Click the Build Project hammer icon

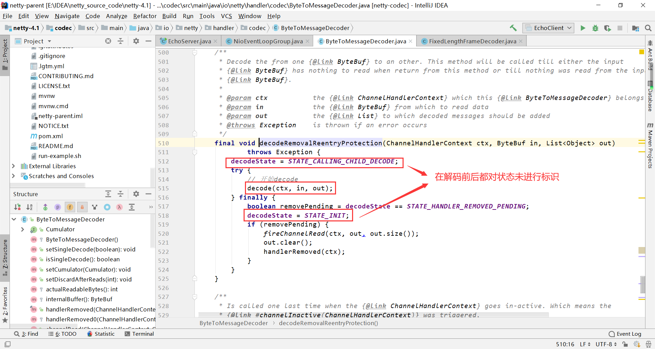point(513,28)
